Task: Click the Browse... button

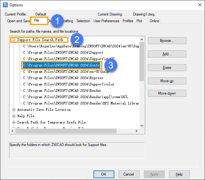Action: pyautogui.click(x=167, y=41)
